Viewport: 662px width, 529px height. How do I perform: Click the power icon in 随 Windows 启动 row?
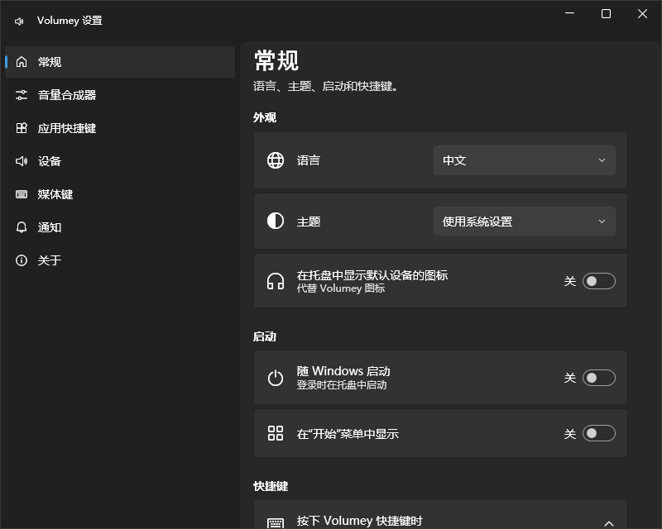point(276,378)
